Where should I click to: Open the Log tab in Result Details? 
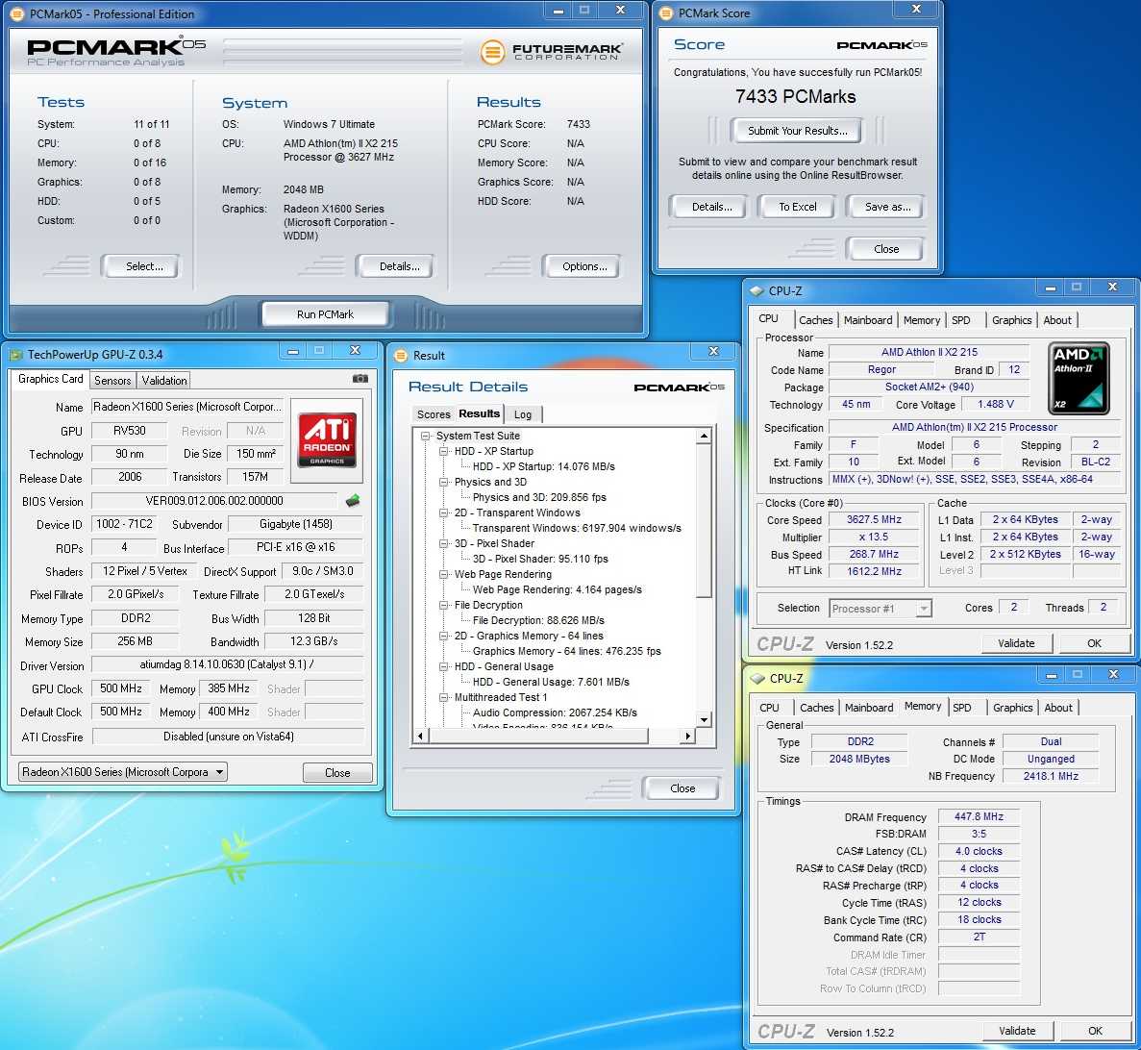pyautogui.click(x=523, y=414)
